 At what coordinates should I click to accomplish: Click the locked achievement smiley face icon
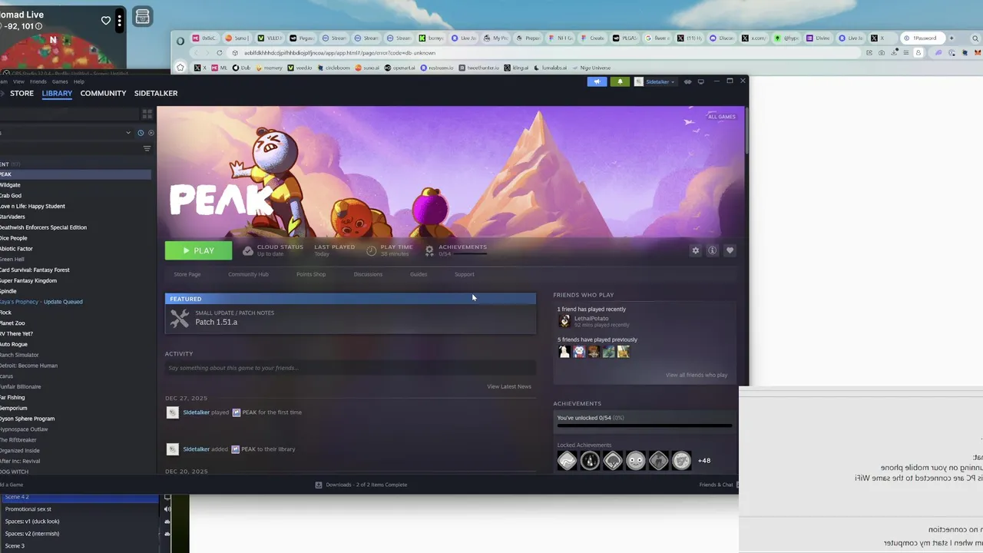(635, 460)
